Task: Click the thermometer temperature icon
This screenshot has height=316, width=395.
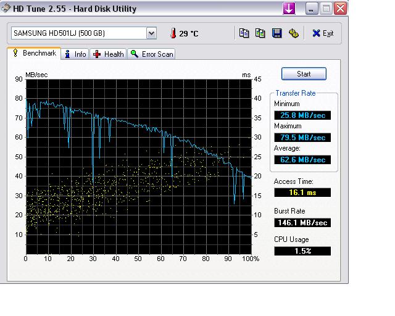Action: tap(173, 33)
